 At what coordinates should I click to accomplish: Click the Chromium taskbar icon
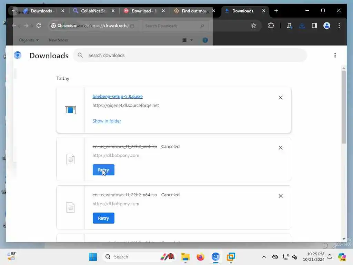(216, 257)
